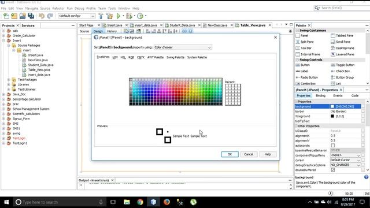370x208 pixels.
Task: Toggle the autoscrolls property checkbox
Action: [333, 146]
